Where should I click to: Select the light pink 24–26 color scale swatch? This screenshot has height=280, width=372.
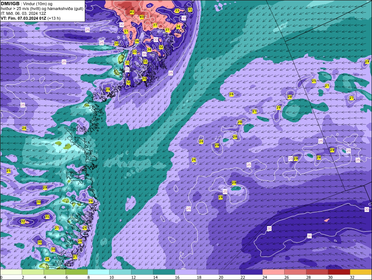pyautogui.click(x=273, y=272)
